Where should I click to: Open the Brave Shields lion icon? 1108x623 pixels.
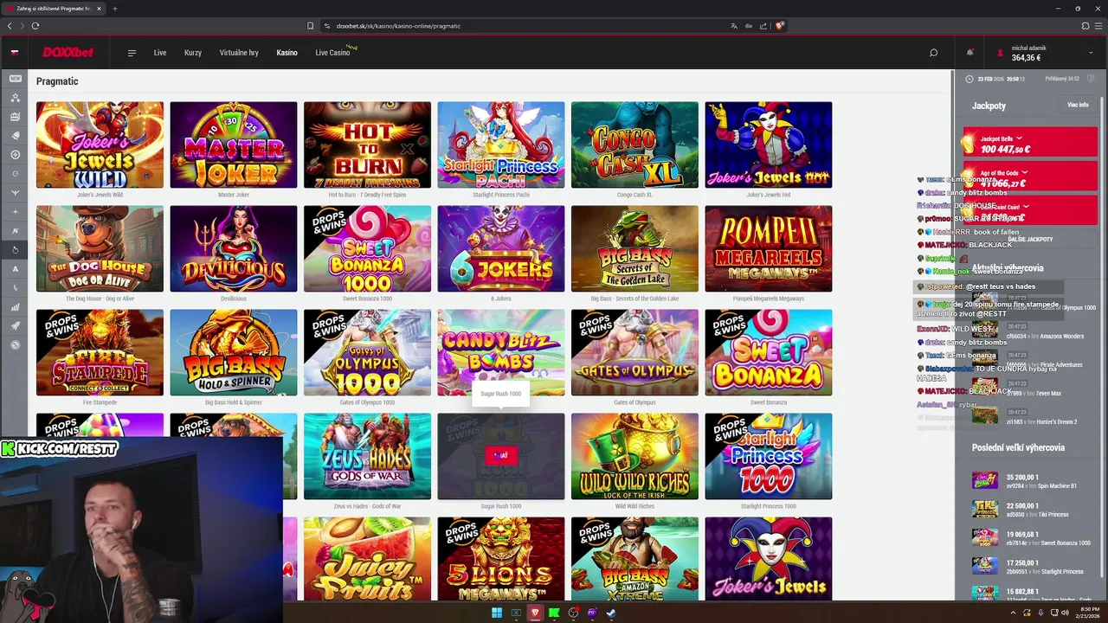(x=779, y=26)
